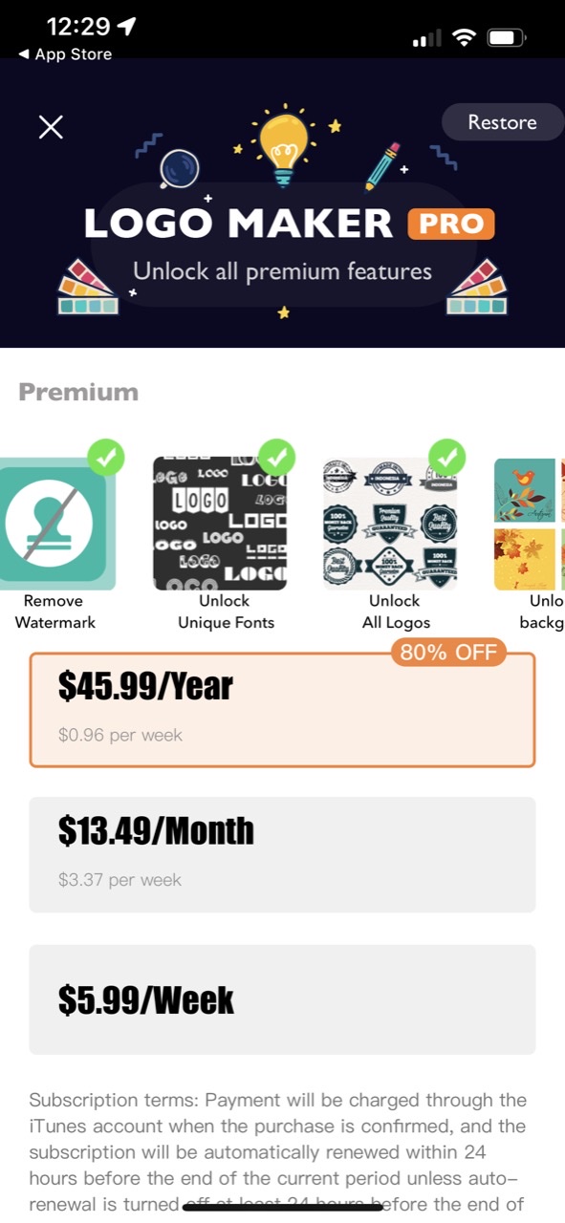Tap the 80% OFF badge
This screenshot has height=1223, width=565.
[448, 654]
